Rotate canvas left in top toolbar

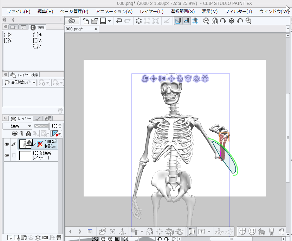(240, 21)
